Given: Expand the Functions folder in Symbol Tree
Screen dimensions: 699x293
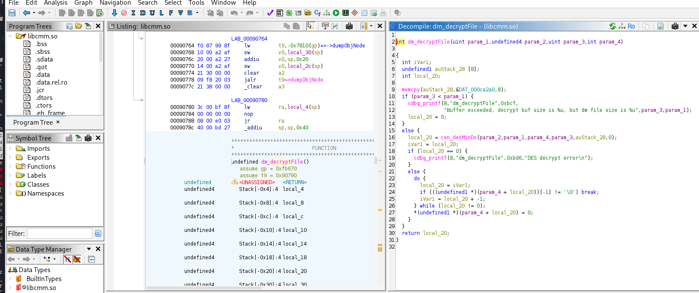Looking at the screenshot, I should (10, 167).
